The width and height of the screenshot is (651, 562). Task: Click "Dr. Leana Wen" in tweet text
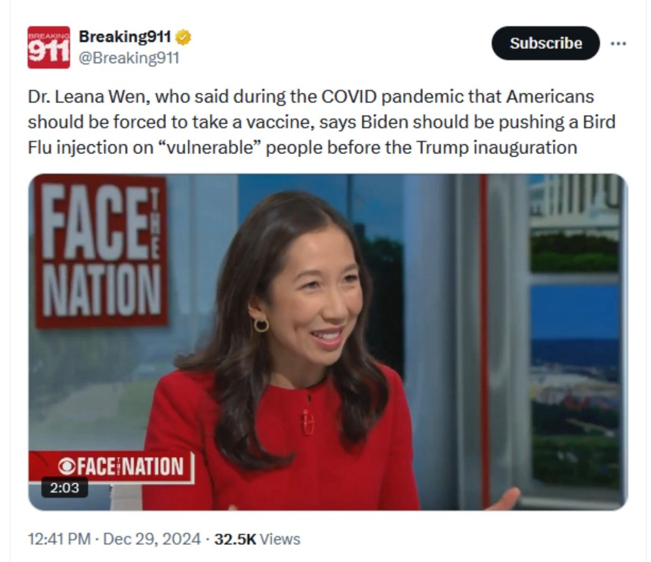[86, 97]
